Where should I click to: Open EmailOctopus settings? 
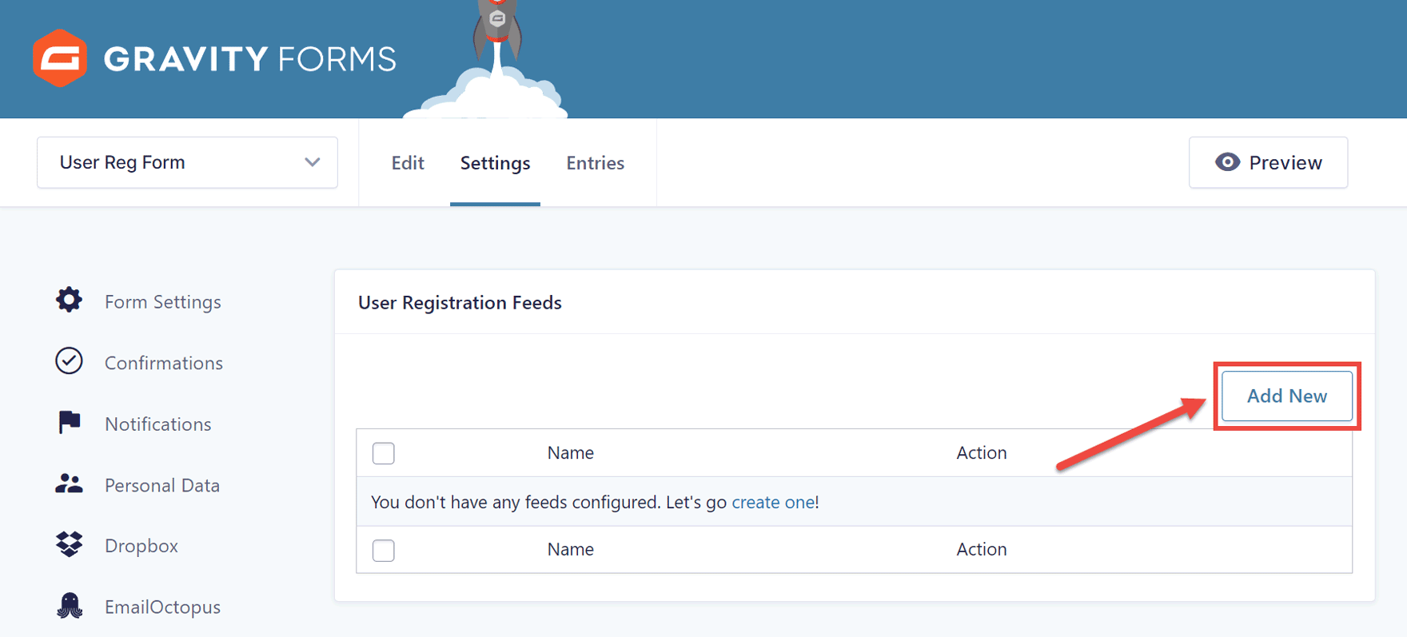[x=162, y=607]
